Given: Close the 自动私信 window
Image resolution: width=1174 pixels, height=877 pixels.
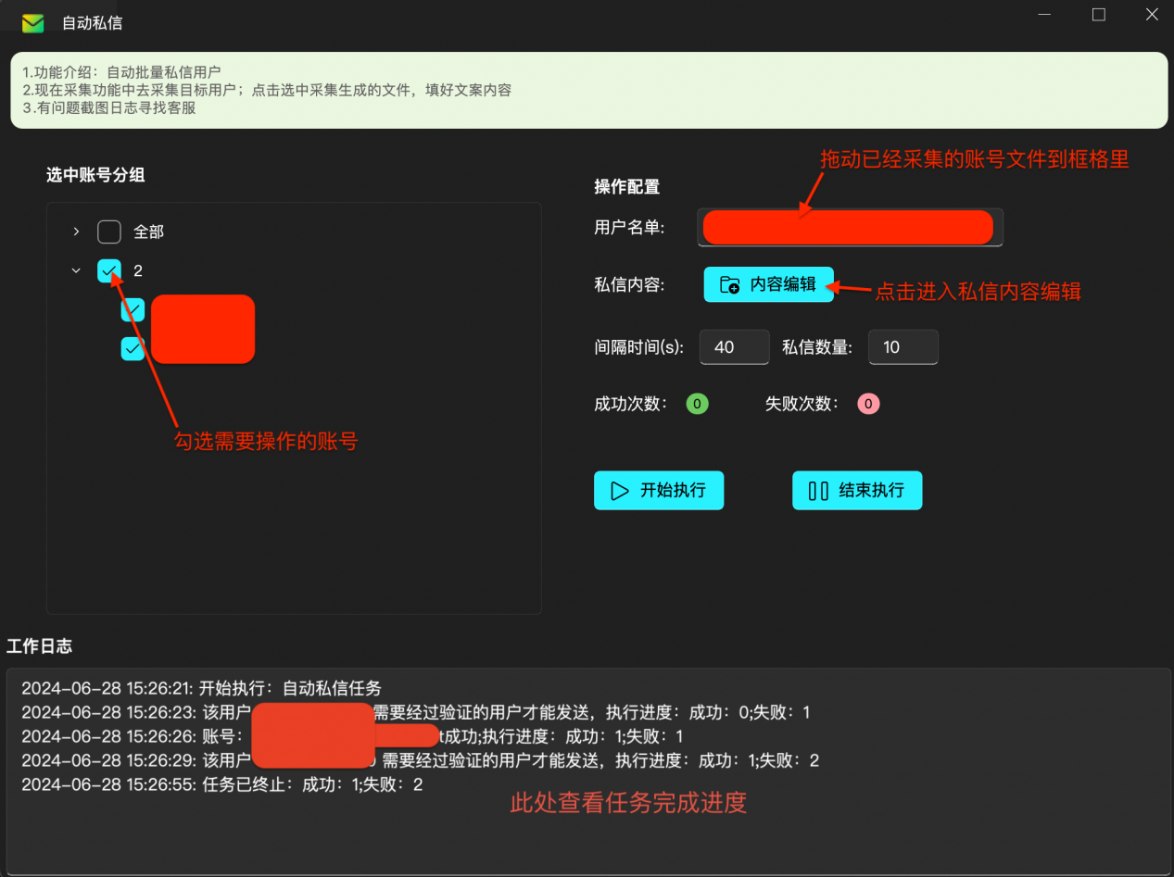Looking at the screenshot, I should pyautogui.click(x=1152, y=15).
